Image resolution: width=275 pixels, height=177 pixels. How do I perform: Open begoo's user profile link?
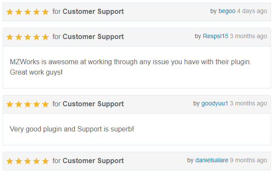point(227,11)
